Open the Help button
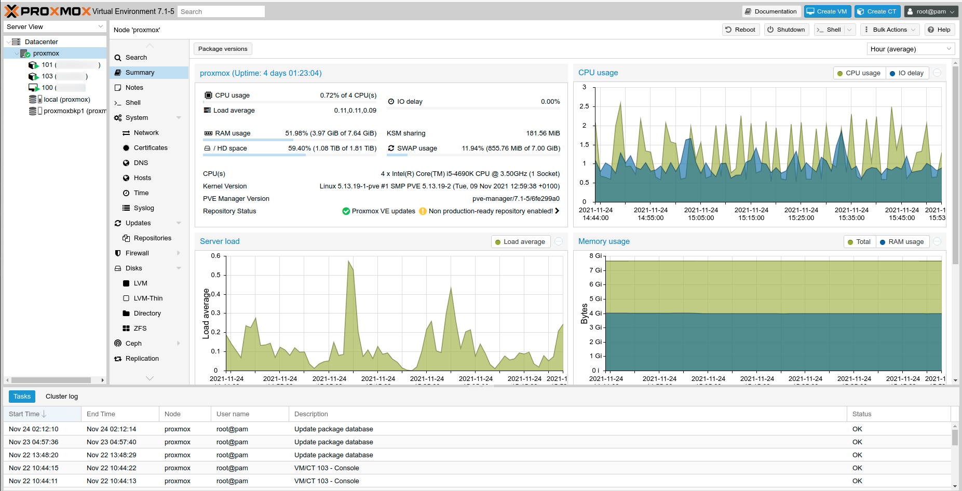The height and width of the screenshot is (491, 962). 939,30
